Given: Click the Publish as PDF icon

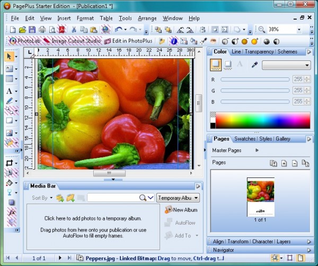Looking at the screenshot, I should pos(62,30).
